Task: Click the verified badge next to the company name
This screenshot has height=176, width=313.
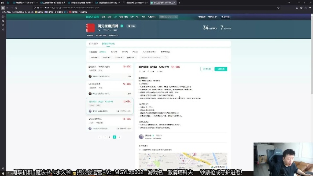Action: 122,26
